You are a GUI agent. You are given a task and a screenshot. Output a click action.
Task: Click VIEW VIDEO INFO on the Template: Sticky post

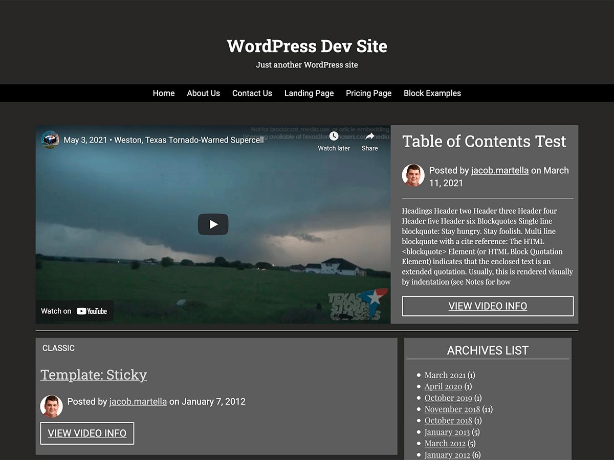86,433
